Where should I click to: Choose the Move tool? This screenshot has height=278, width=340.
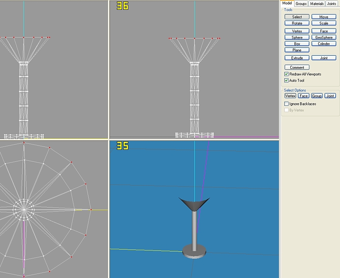(x=323, y=17)
